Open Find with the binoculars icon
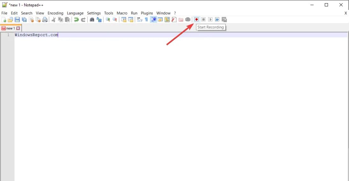This screenshot has height=181, width=349. 92,19
